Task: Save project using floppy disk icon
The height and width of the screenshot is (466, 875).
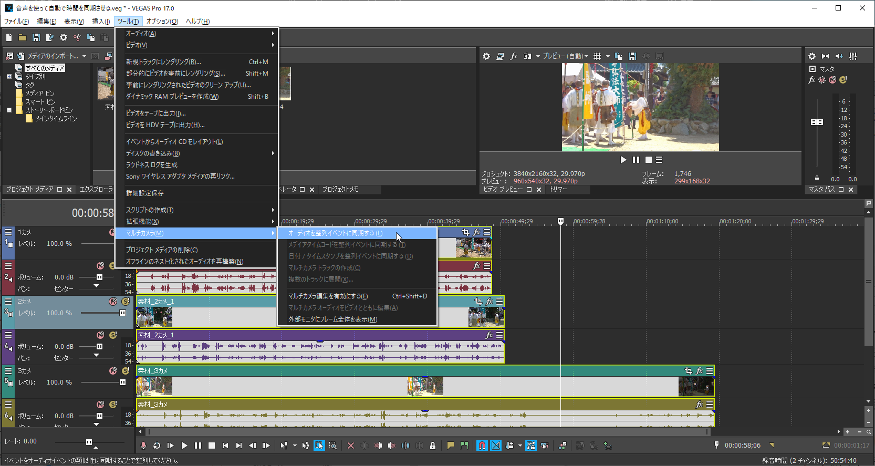Action: tap(36, 37)
